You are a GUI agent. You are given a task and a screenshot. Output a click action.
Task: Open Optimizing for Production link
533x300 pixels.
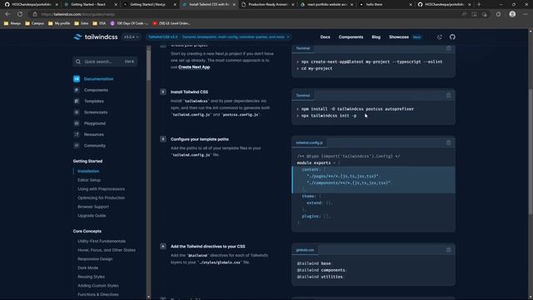[x=101, y=197]
